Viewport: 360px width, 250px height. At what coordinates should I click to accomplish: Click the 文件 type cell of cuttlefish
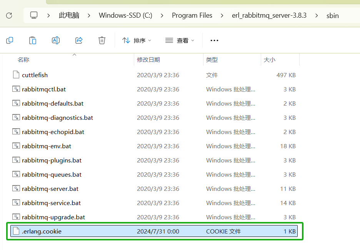[212, 75]
